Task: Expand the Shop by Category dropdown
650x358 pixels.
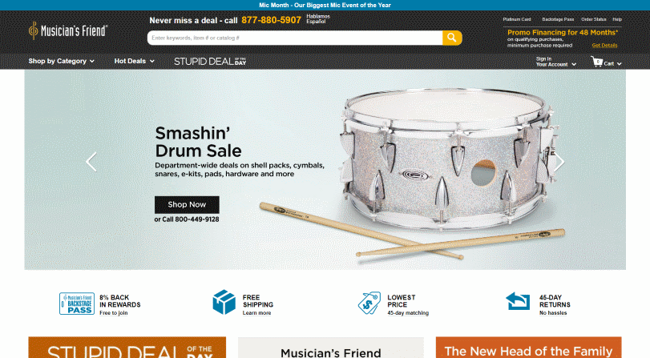Action: coord(62,61)
